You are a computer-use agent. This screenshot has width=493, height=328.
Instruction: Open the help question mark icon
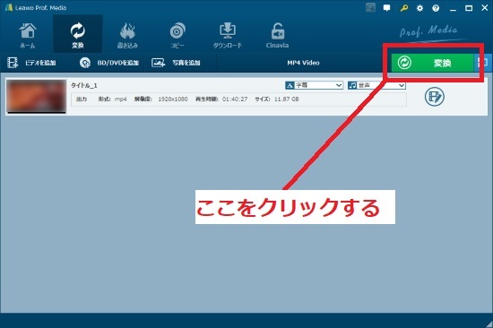click(x=436, y=8)
